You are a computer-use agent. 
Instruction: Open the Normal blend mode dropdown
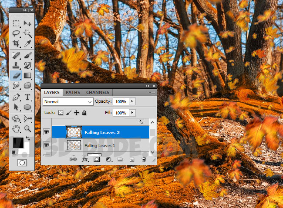(68, 101)
